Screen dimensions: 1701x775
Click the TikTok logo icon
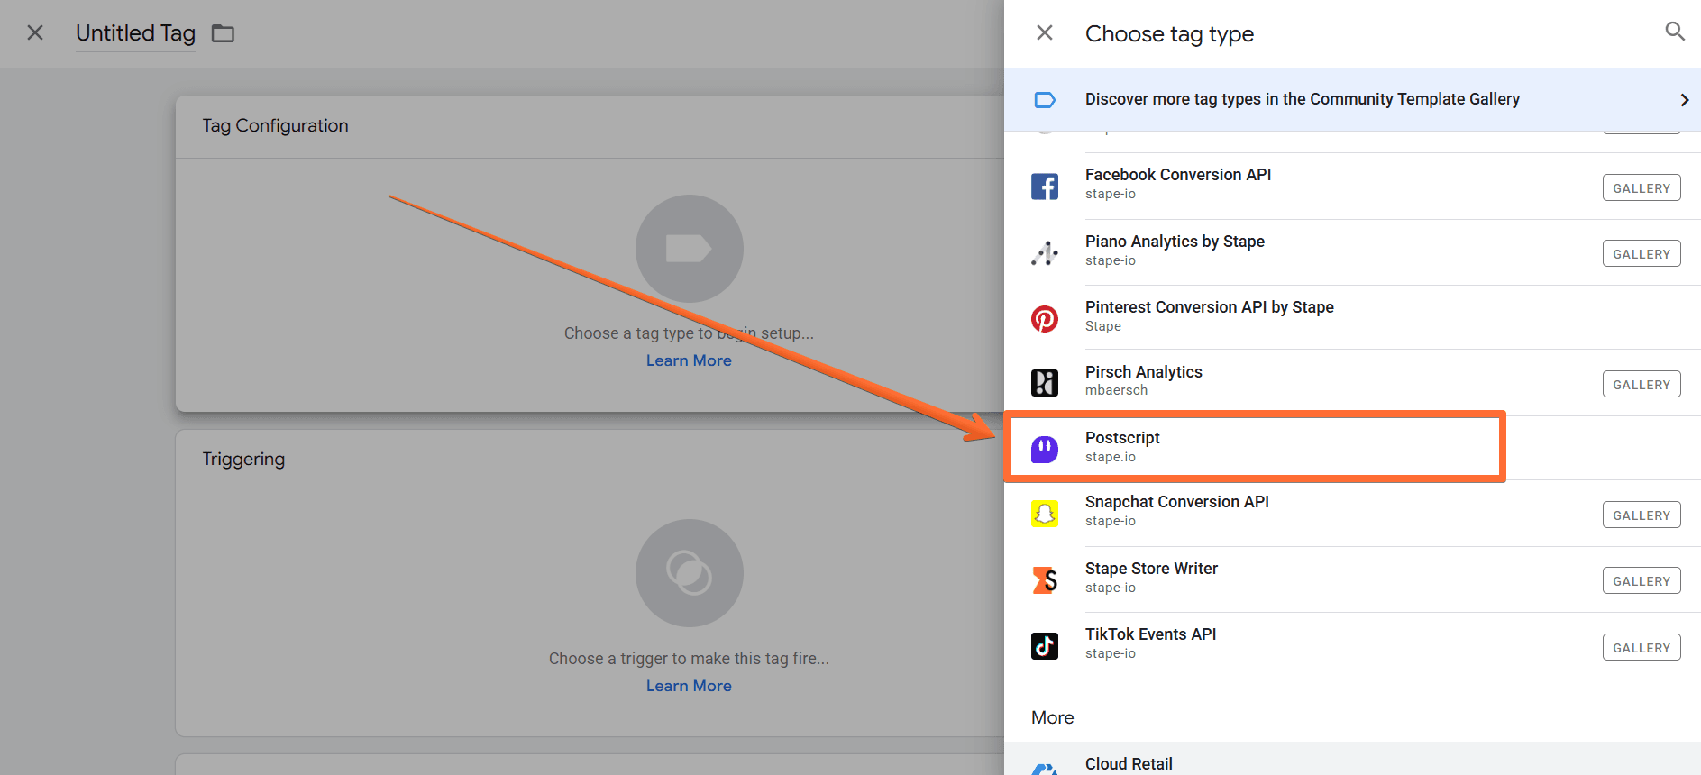1045,645
